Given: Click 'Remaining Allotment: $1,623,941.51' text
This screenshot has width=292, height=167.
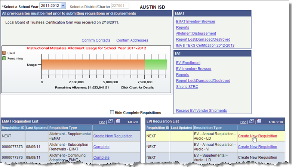Looking at the screenshot, I should coord(82,87).
